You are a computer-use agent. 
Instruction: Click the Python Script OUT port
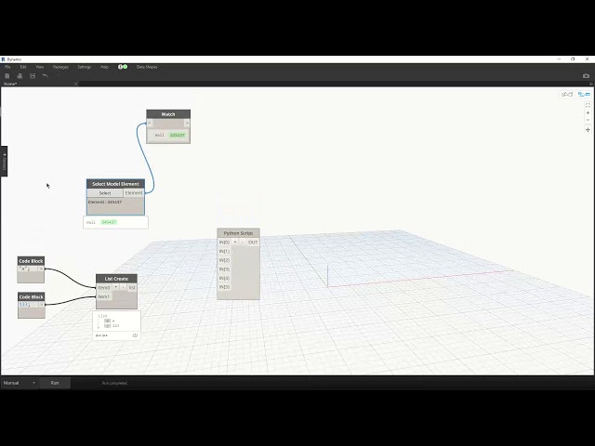pyautogui.click(x=253, y=242)
